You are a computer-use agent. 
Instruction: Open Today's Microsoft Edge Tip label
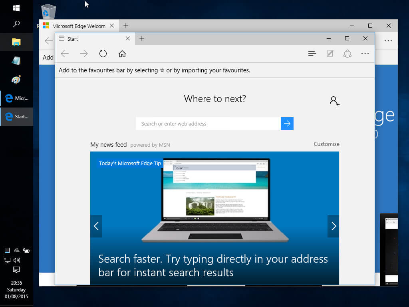click(130, 163)
